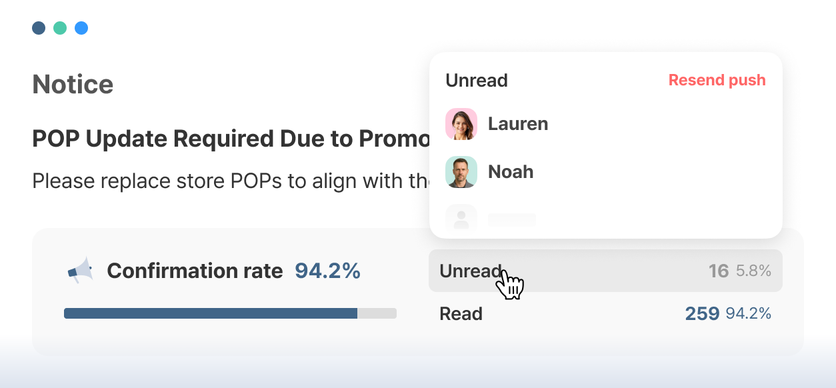Click the grey placeholder name bar
Screen dimensions: 836x388
[512, 219]
